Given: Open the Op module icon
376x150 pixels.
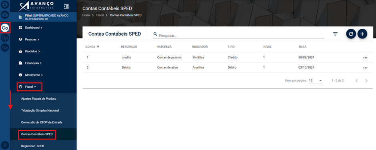Looking at the screenshot, I should click(5, 38).
